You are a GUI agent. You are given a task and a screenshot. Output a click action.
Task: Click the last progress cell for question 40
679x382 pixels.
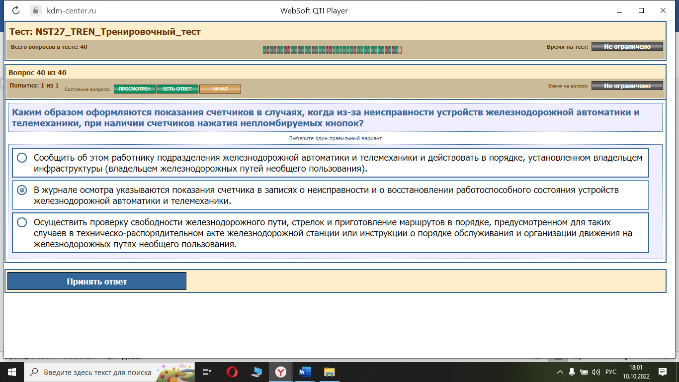click(x=400, y=49)
